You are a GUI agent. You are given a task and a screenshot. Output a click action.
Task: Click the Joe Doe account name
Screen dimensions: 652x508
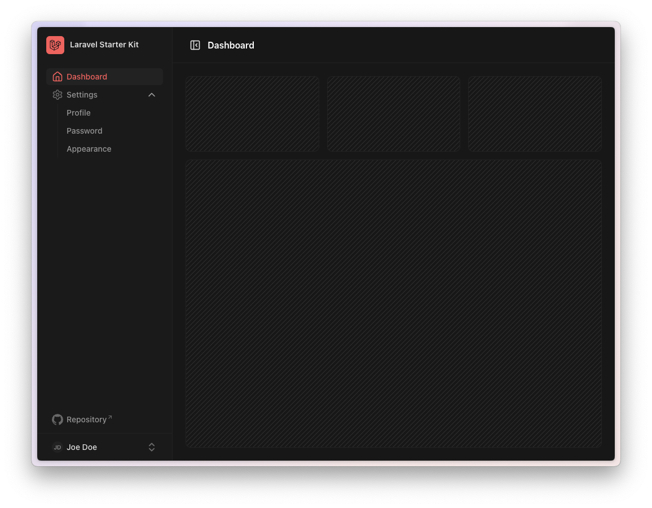(82, 447)
